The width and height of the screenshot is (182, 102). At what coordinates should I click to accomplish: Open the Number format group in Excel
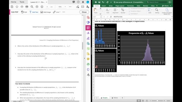(123, 11)
